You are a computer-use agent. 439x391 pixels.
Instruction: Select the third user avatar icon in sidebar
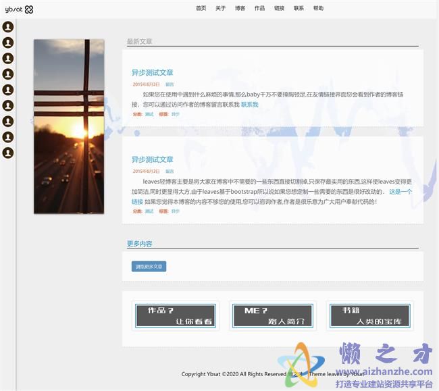[8, 58]
